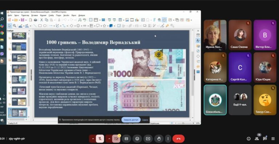Open Chrome from the Windows taskbar
279x144 pixels.
(x=2, y=33)
